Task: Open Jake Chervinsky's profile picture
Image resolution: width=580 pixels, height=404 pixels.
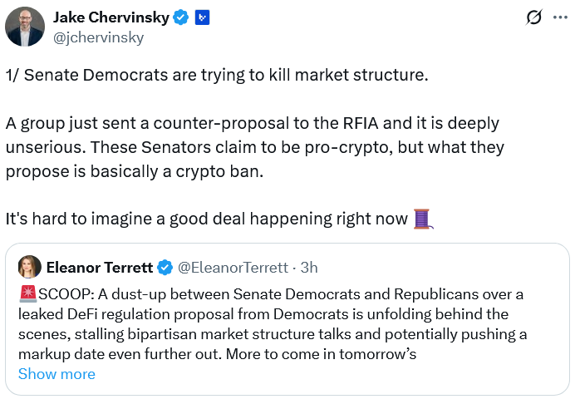Action: click(25, 27)
